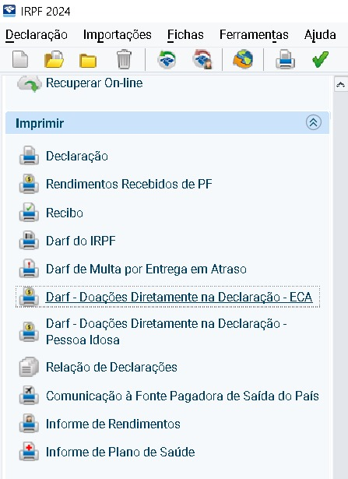348x479 pixels.
Task: Select Informe de Rendimentos print option
Action: pyautogui.click(x=113, y=424)
